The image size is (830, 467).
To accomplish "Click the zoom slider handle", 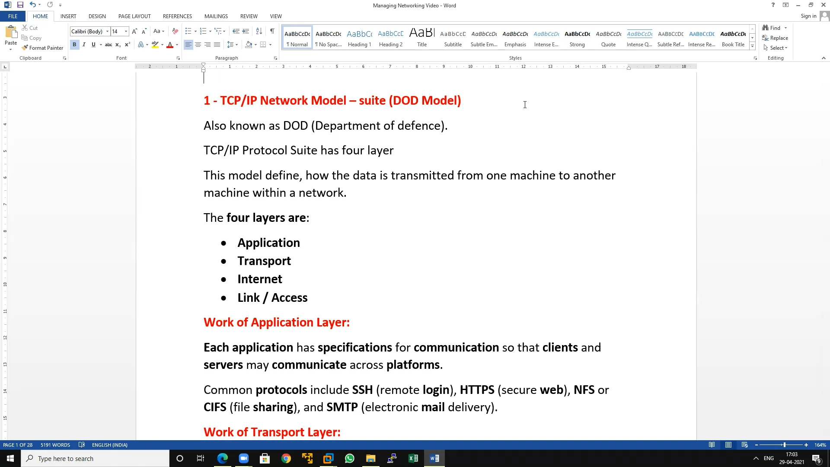I will tap(784, 445).
